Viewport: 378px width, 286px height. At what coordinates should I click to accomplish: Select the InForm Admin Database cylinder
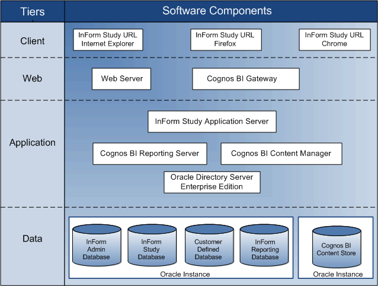point(97,245)
